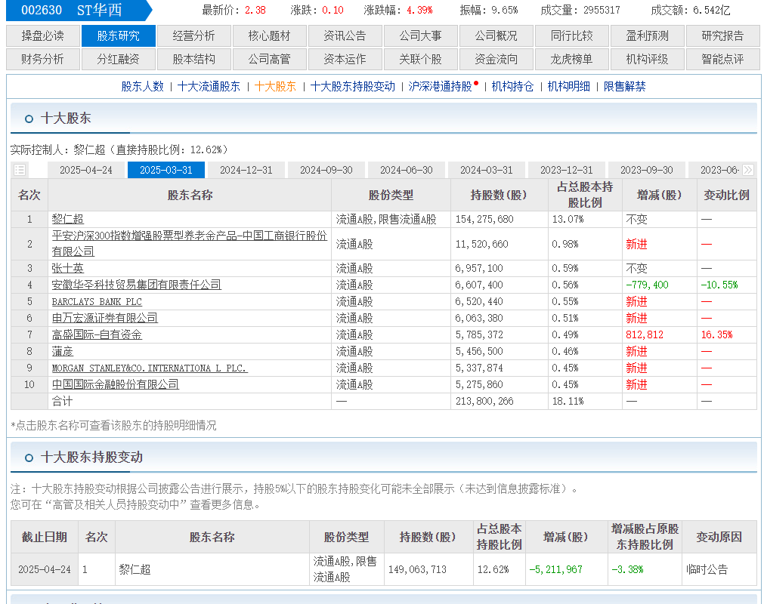Open the 公司高管 tab
Viewport: 764px width, 604px height.
click(x=270, y=59)
